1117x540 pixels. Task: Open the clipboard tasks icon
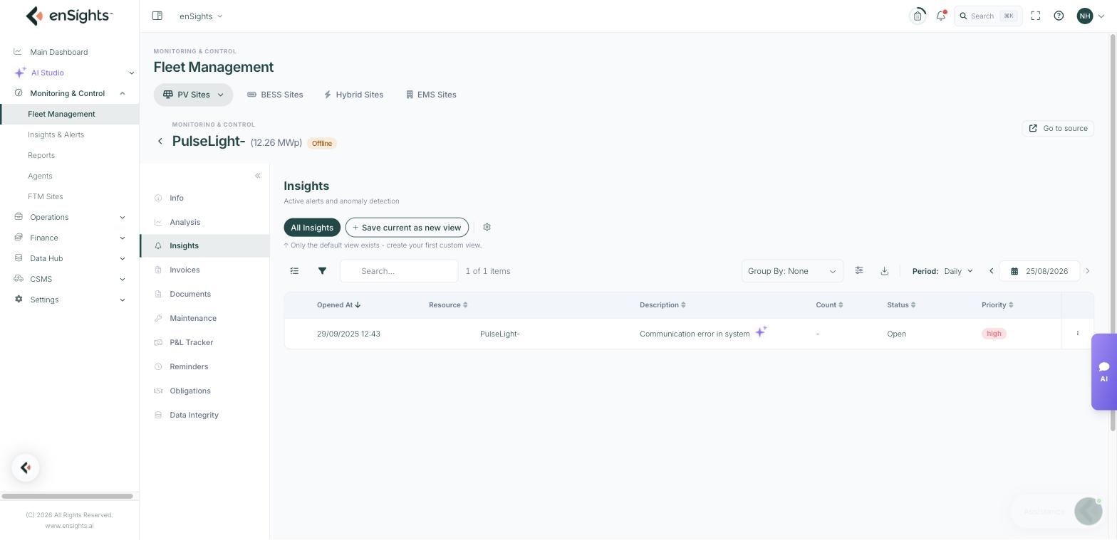point(918,16)
